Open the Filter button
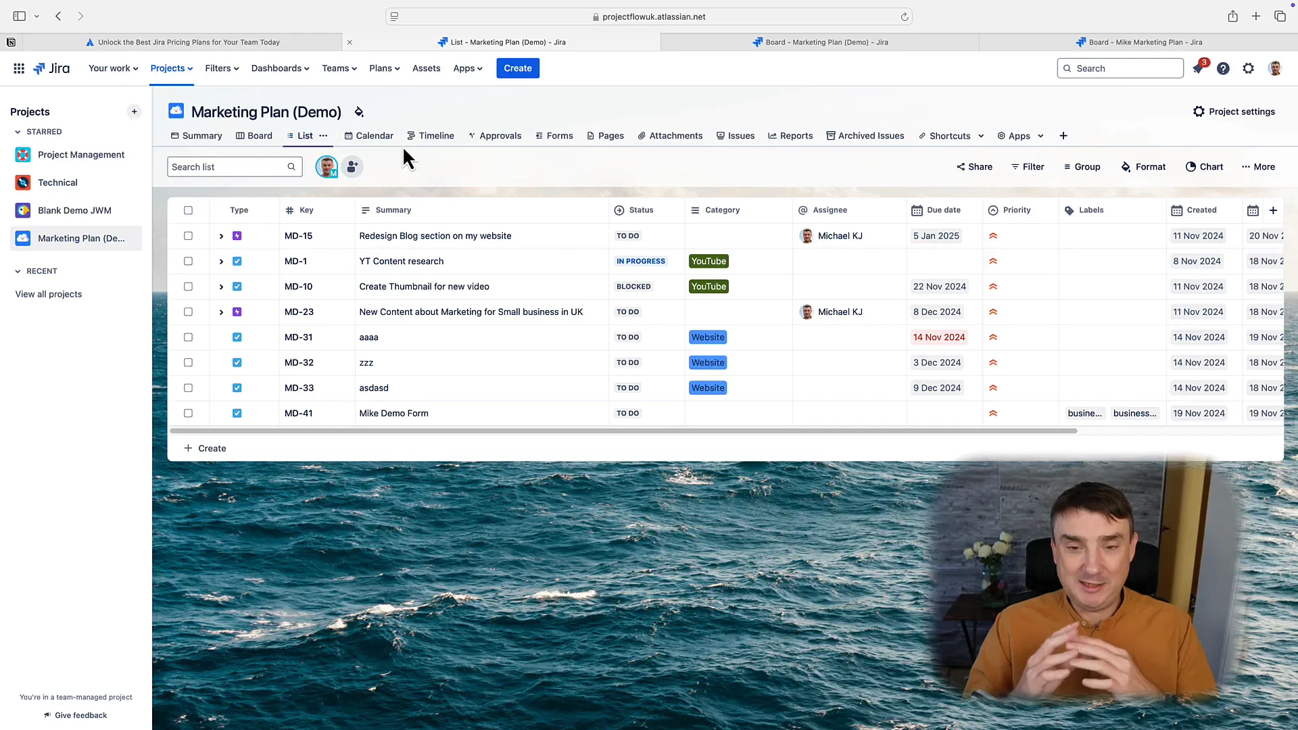Screen dimensions: 1298x730 tap(1028, 167)
